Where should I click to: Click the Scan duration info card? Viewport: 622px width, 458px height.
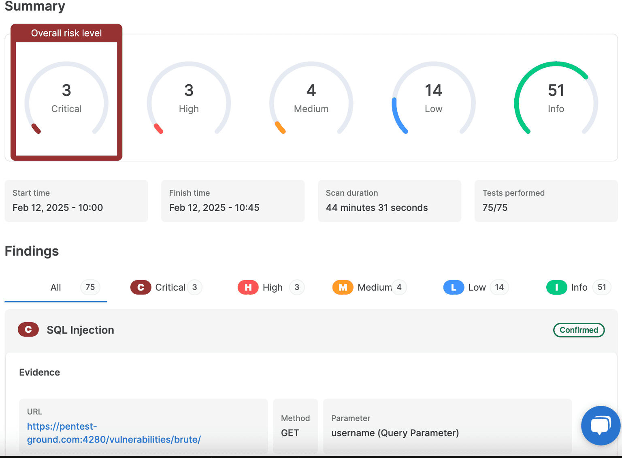[389, 201]
